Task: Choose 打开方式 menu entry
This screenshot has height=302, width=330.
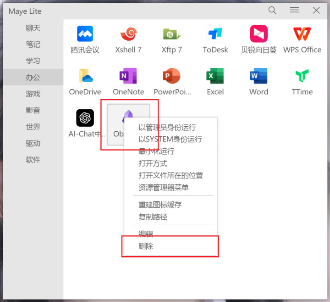Action: click(170, 163)
